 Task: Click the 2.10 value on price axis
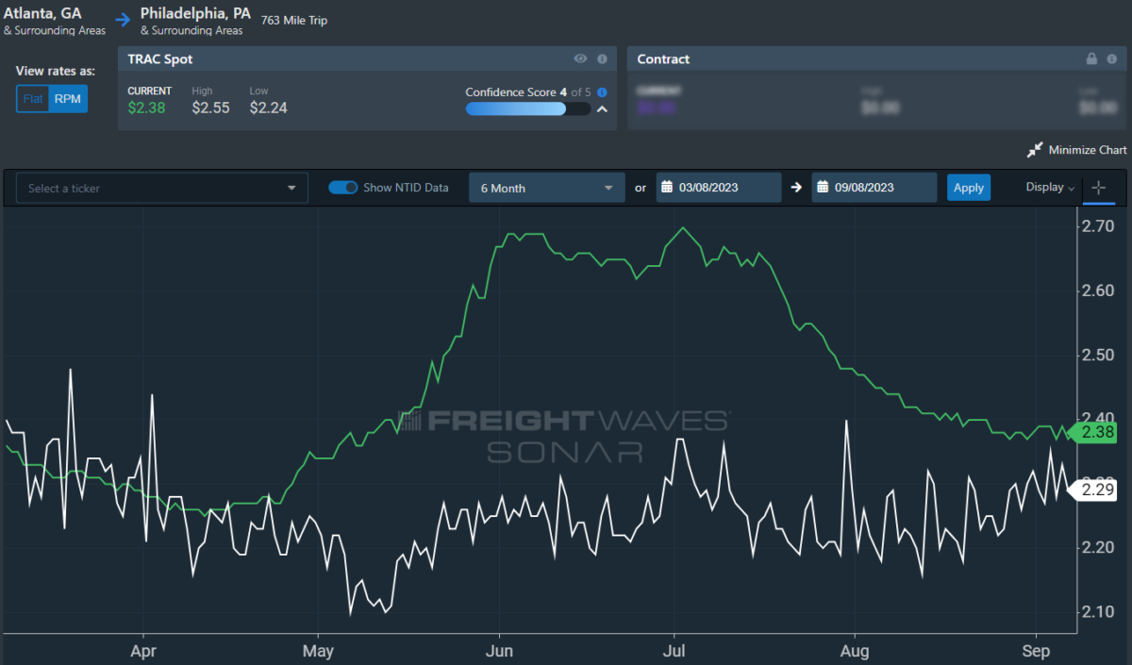pyautogui.click(x=1098, y=612)
